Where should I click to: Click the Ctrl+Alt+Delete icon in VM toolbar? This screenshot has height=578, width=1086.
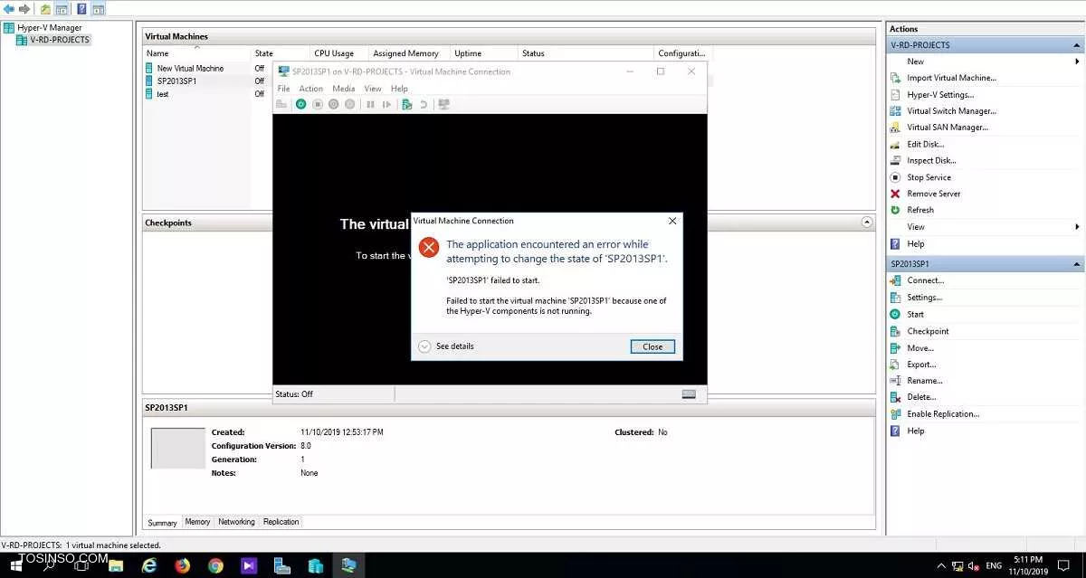pyautogui.click(x=282, y=105)
